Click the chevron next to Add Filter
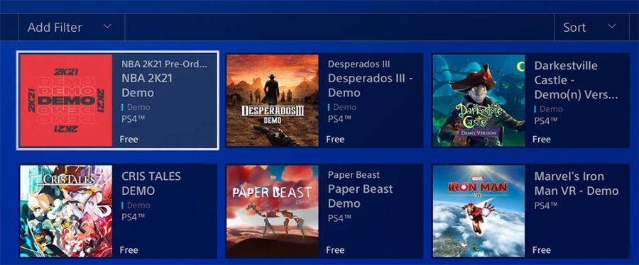 tap(107, 26)
